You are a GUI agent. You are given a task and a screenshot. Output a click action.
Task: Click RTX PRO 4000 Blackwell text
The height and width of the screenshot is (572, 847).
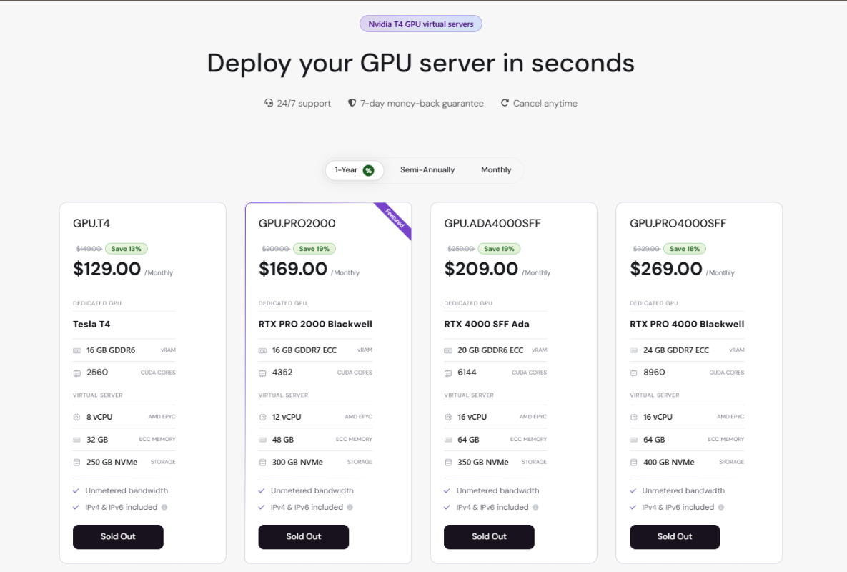[x=687, y=324]
